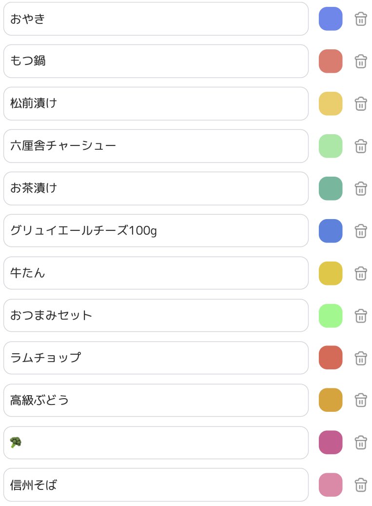Image resolution: width=372 pixels, height=506 pixels.
Task: Delete the おやき entry
Action: tap(360, 19)
